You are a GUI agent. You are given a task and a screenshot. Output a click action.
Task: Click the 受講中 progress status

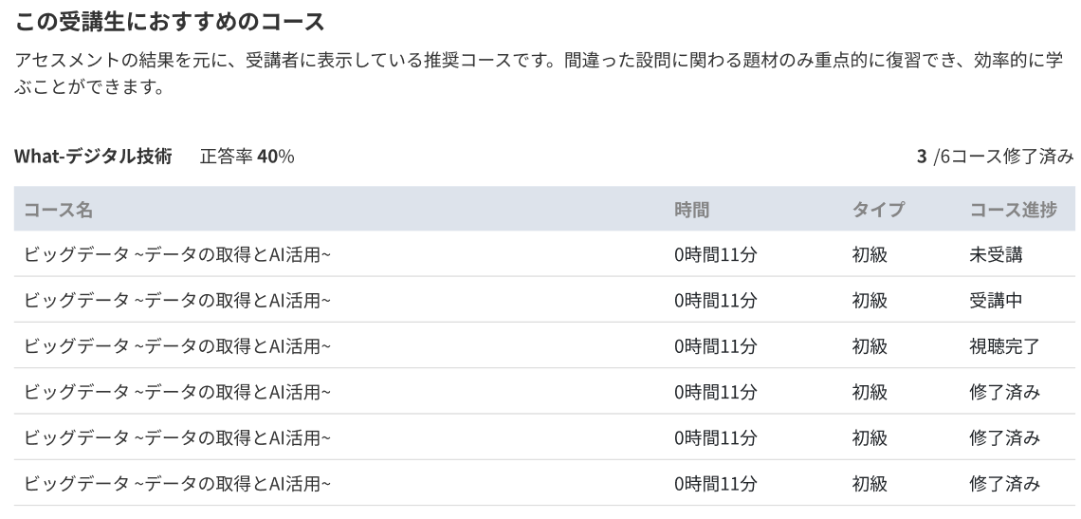click(x=996, y=300)
